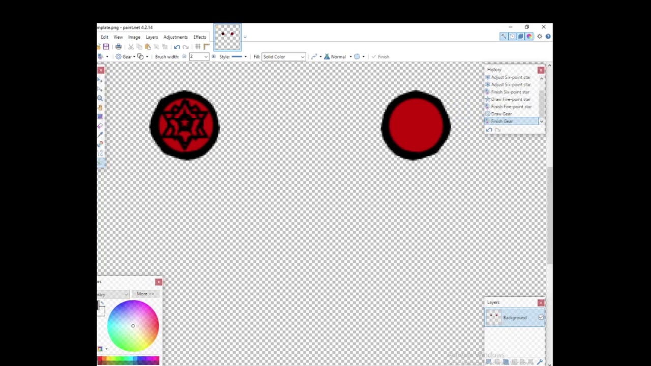Screen dimensions: 651x366
Task: Open the Fill Solid Color dropdown
Action: [x=283, y=57]
